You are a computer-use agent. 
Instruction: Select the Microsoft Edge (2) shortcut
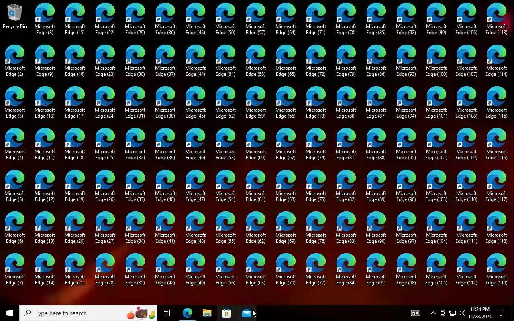point(15,61)
